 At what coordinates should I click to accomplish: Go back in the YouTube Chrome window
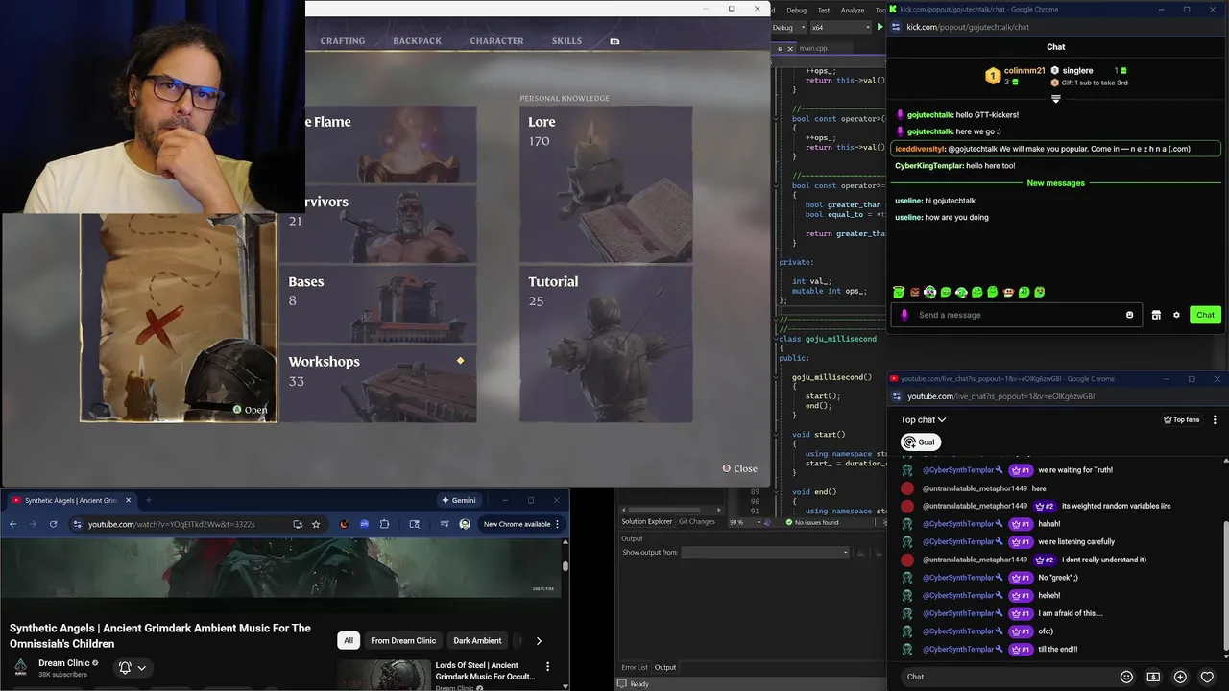(12, 524)
